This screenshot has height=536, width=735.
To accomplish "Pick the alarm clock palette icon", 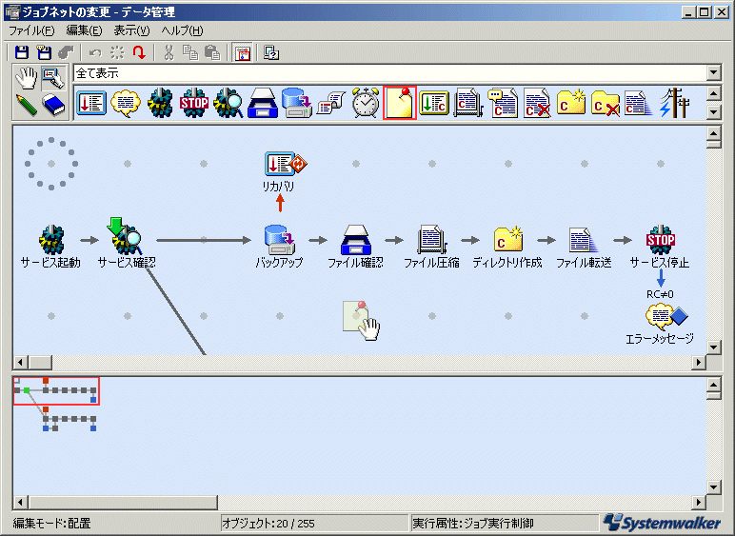I will click(366, 103).
